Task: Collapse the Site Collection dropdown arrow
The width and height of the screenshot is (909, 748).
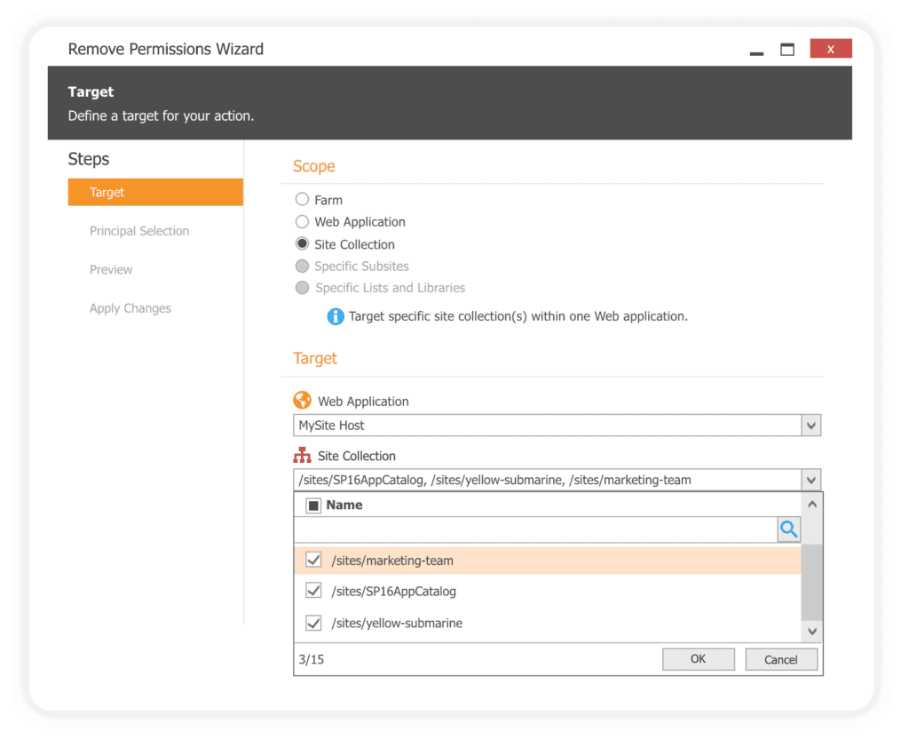Action: point(810,481)
